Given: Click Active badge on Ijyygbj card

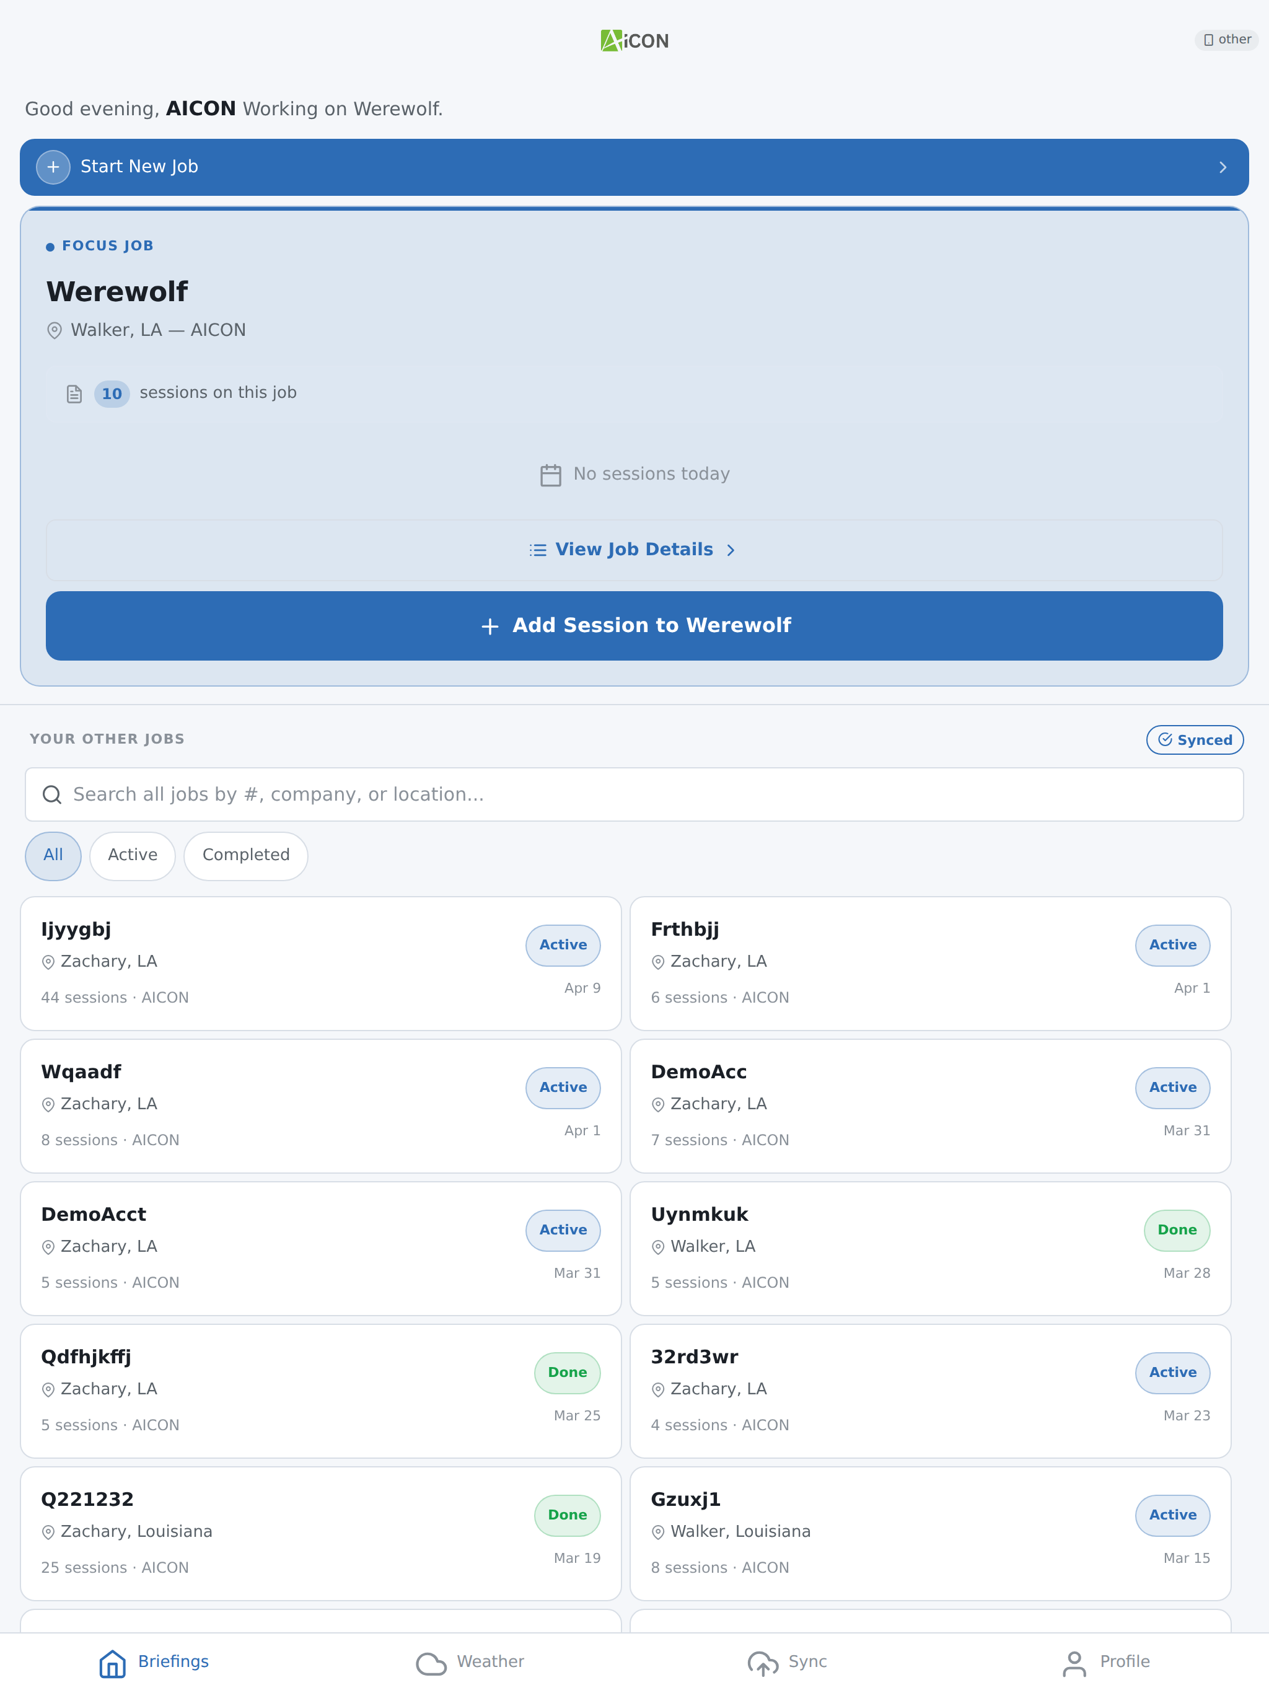Looking at the screenshot, I should 563,944.
